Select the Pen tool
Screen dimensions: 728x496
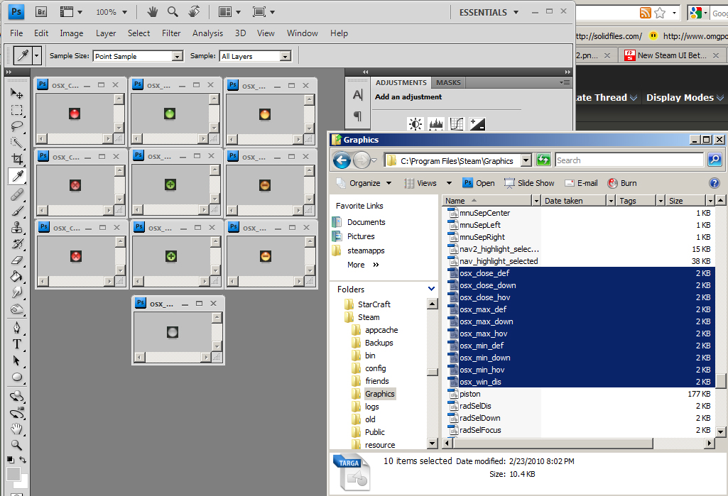17,327
